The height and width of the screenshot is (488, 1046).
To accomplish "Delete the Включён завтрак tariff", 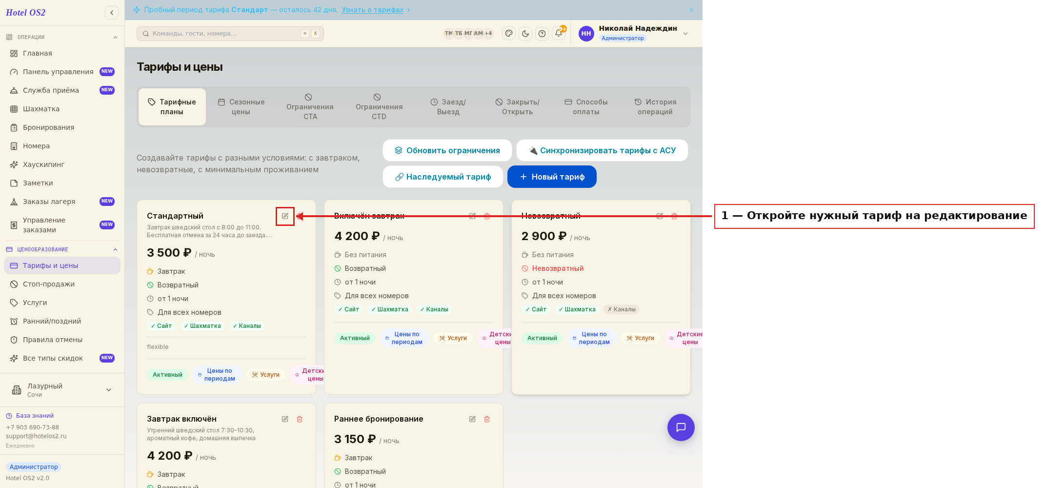I will pos(487,216).
